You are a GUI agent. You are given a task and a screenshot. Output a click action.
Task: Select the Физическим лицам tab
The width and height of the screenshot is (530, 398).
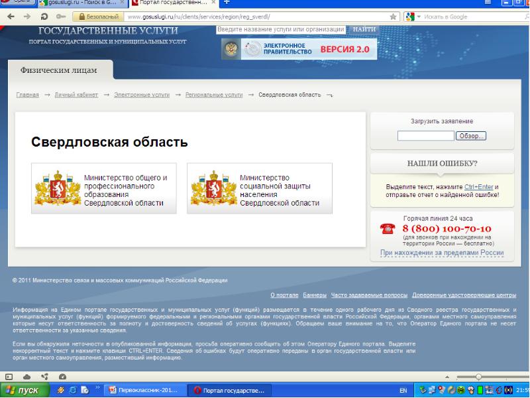pyautogui.click(x=59, y=70)
